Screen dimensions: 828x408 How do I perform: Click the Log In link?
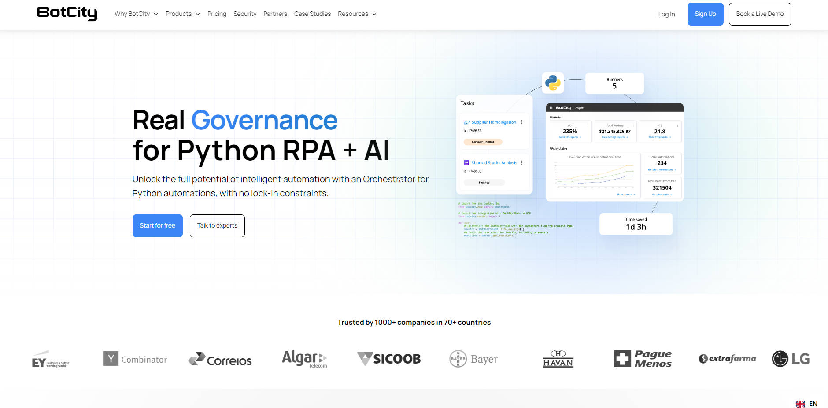coord(666,14)
